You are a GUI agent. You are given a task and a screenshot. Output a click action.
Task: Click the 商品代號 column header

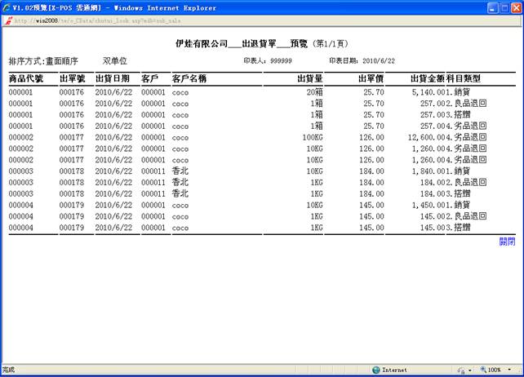pyautogui.click(x=26, y=79)
